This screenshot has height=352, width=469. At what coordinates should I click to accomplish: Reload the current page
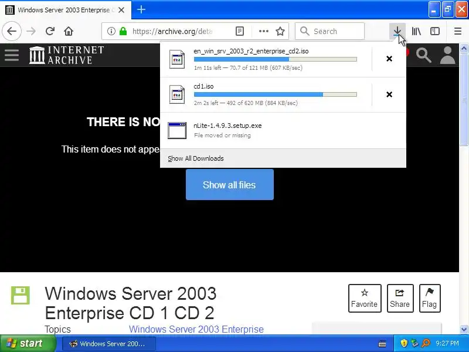(50, 31)
